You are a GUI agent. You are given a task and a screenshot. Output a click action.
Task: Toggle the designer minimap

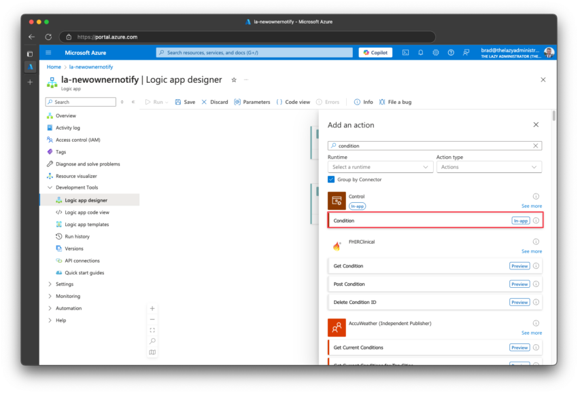pos(152,352)
